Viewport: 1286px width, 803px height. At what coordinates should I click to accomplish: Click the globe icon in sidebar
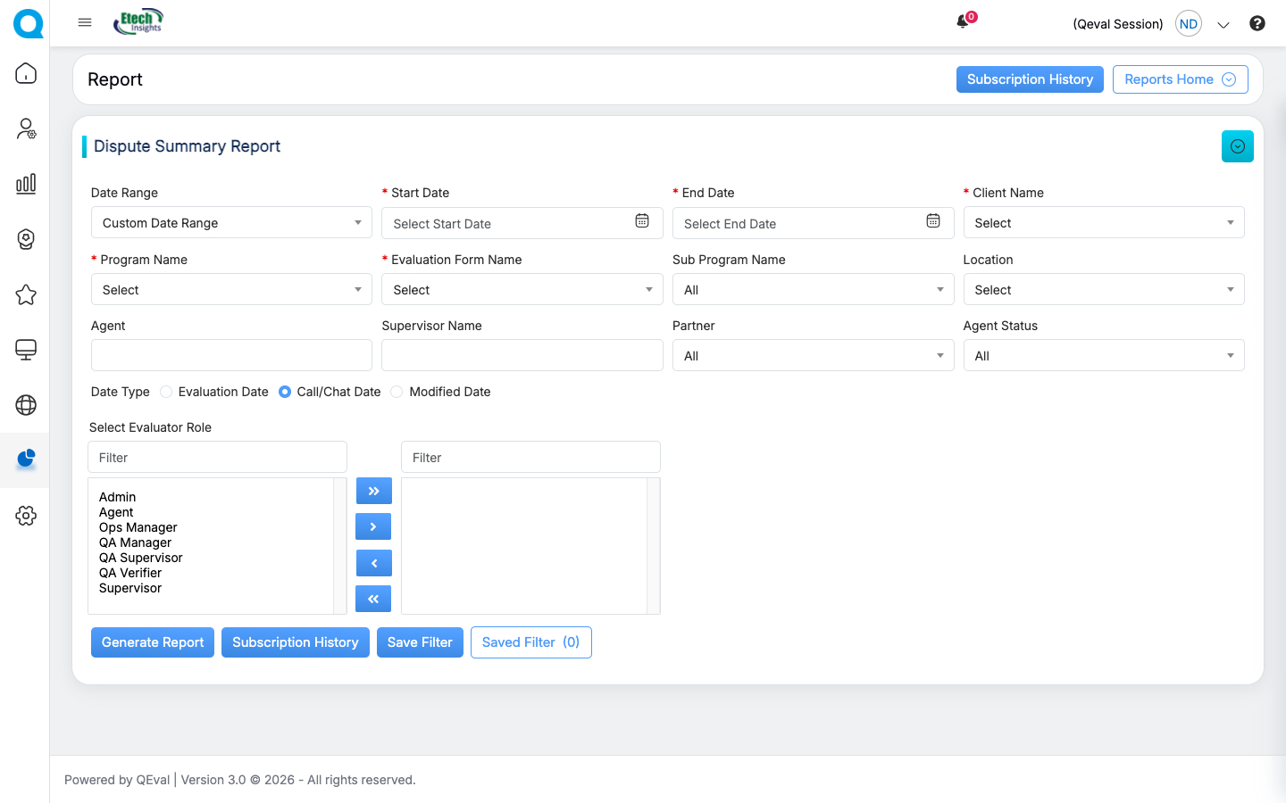coord(26,405)
